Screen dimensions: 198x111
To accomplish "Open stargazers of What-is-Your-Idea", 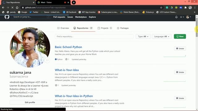I will pos(57,85).
